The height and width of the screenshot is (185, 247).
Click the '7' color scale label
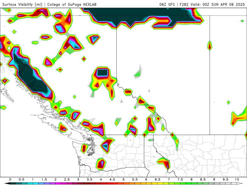(x=169, y=179)
